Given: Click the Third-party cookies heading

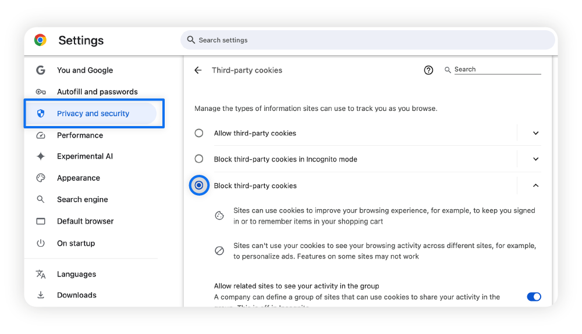Looking at the screenshot, I should [247, 70].
